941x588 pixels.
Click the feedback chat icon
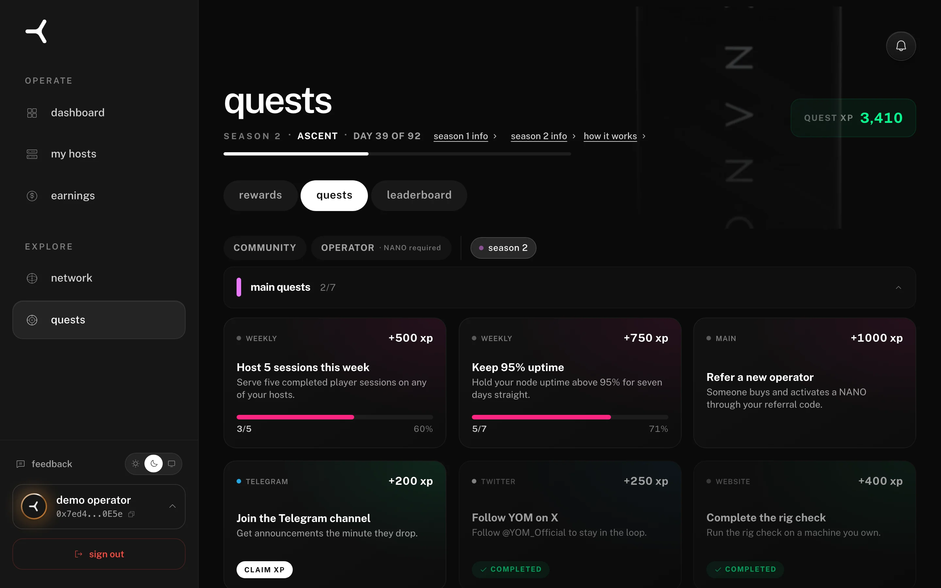21,464
